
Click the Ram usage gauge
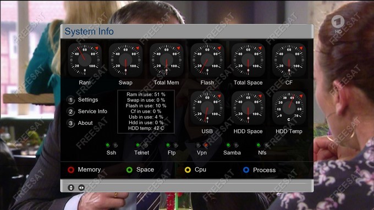(85, 60)
